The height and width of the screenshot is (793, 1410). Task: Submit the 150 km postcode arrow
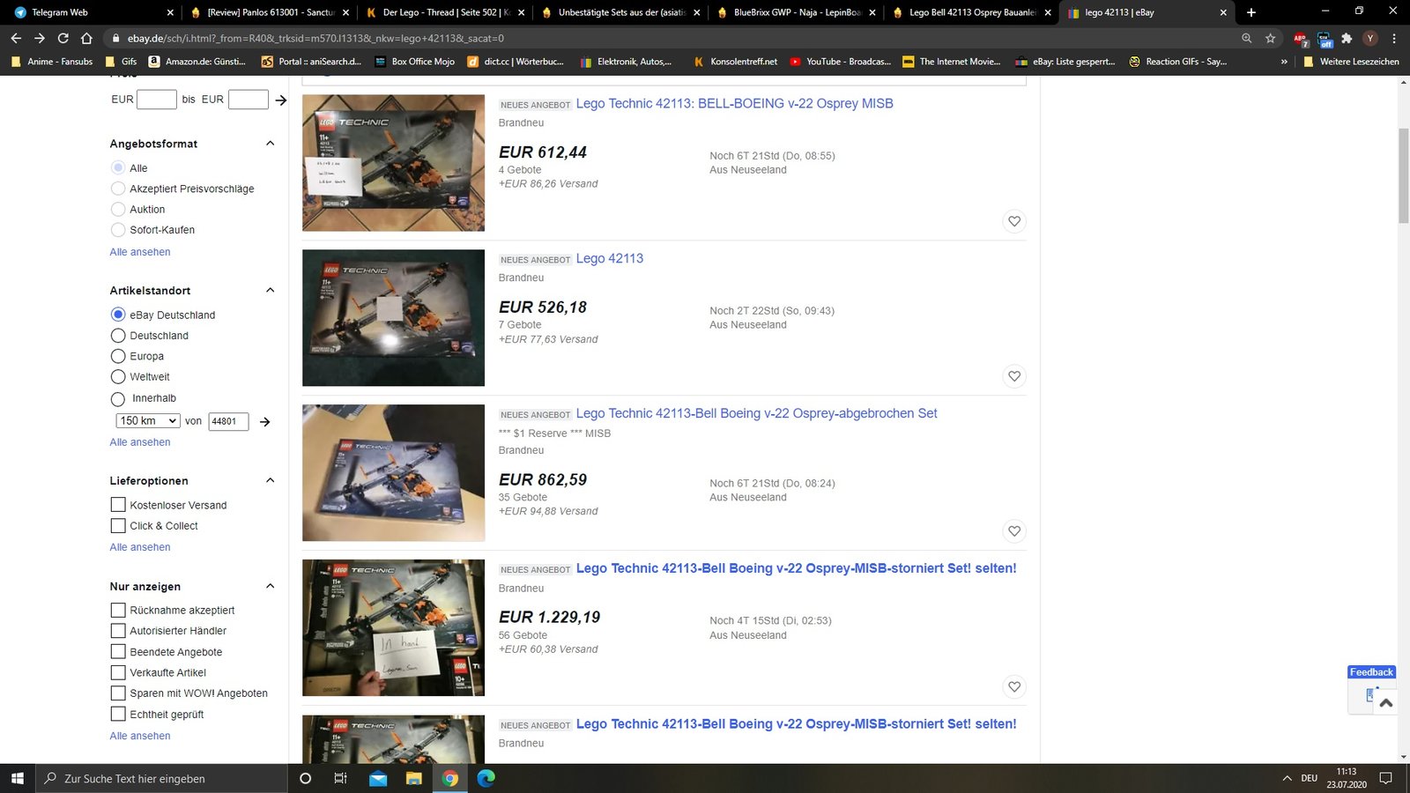(x=264, y=422)
